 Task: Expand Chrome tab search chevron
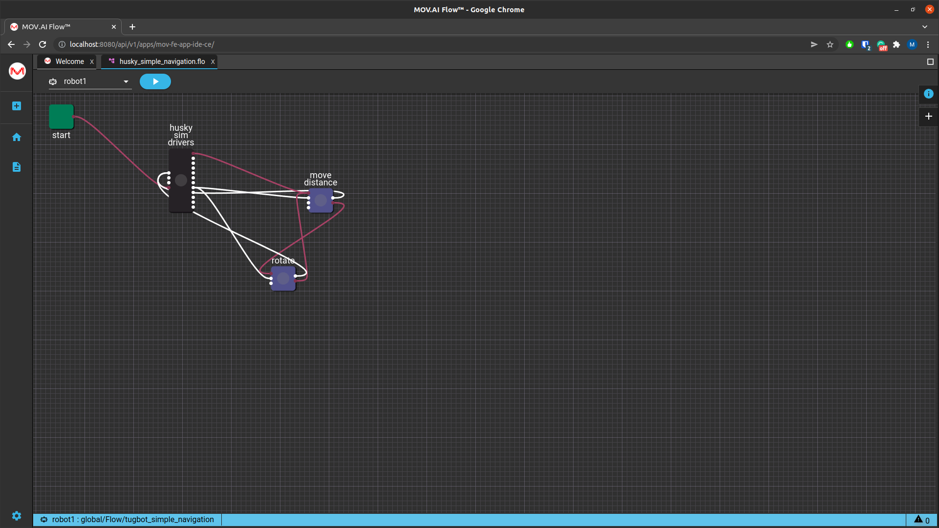click(x=925, y=27)
